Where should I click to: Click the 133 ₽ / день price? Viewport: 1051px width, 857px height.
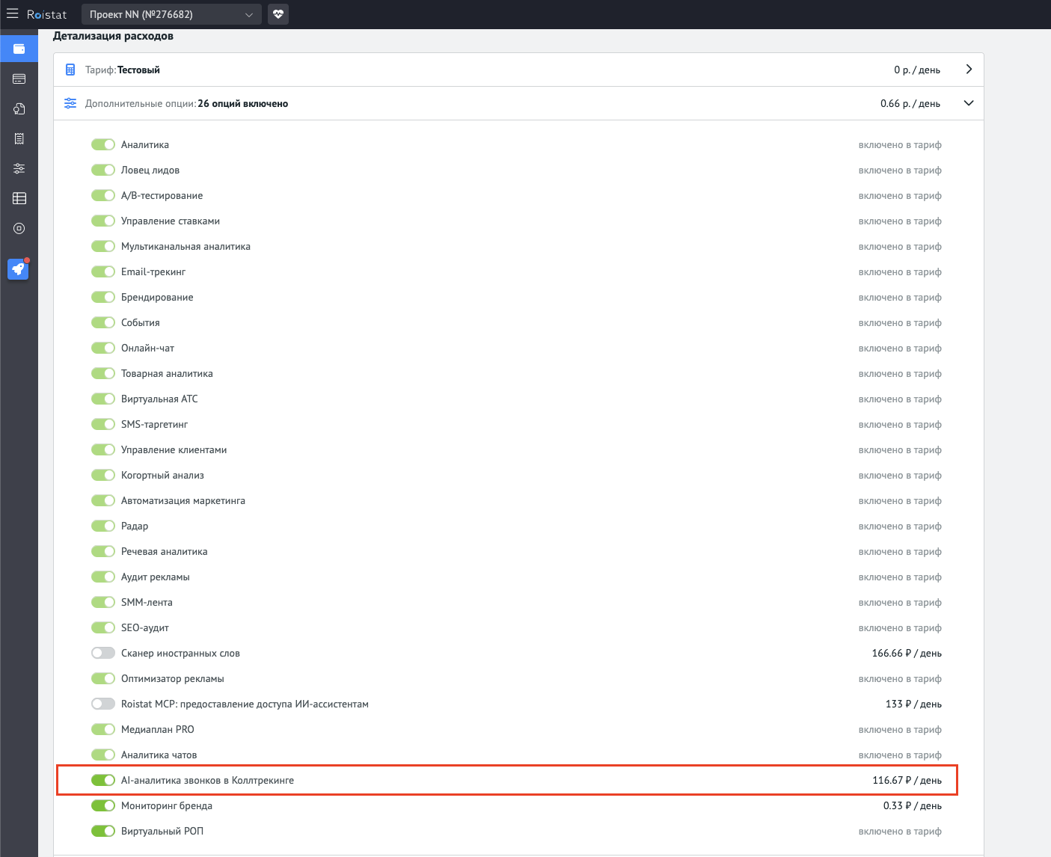pyautogui.click(x=913, y=704)
